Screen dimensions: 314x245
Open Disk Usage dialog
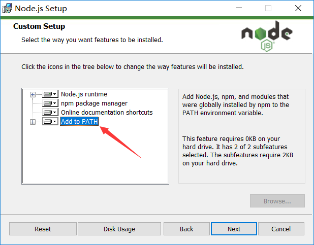pos(119,229)
